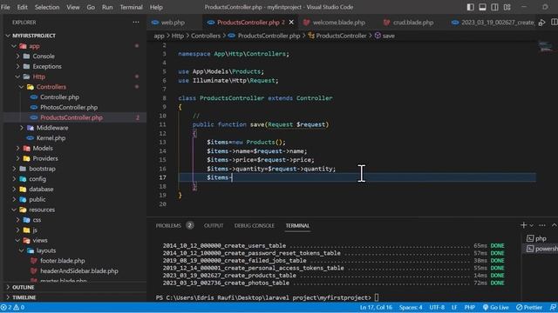This screenshot has width=558, height=313.
Task: Open the Help menu
Action: pos(156,7)
